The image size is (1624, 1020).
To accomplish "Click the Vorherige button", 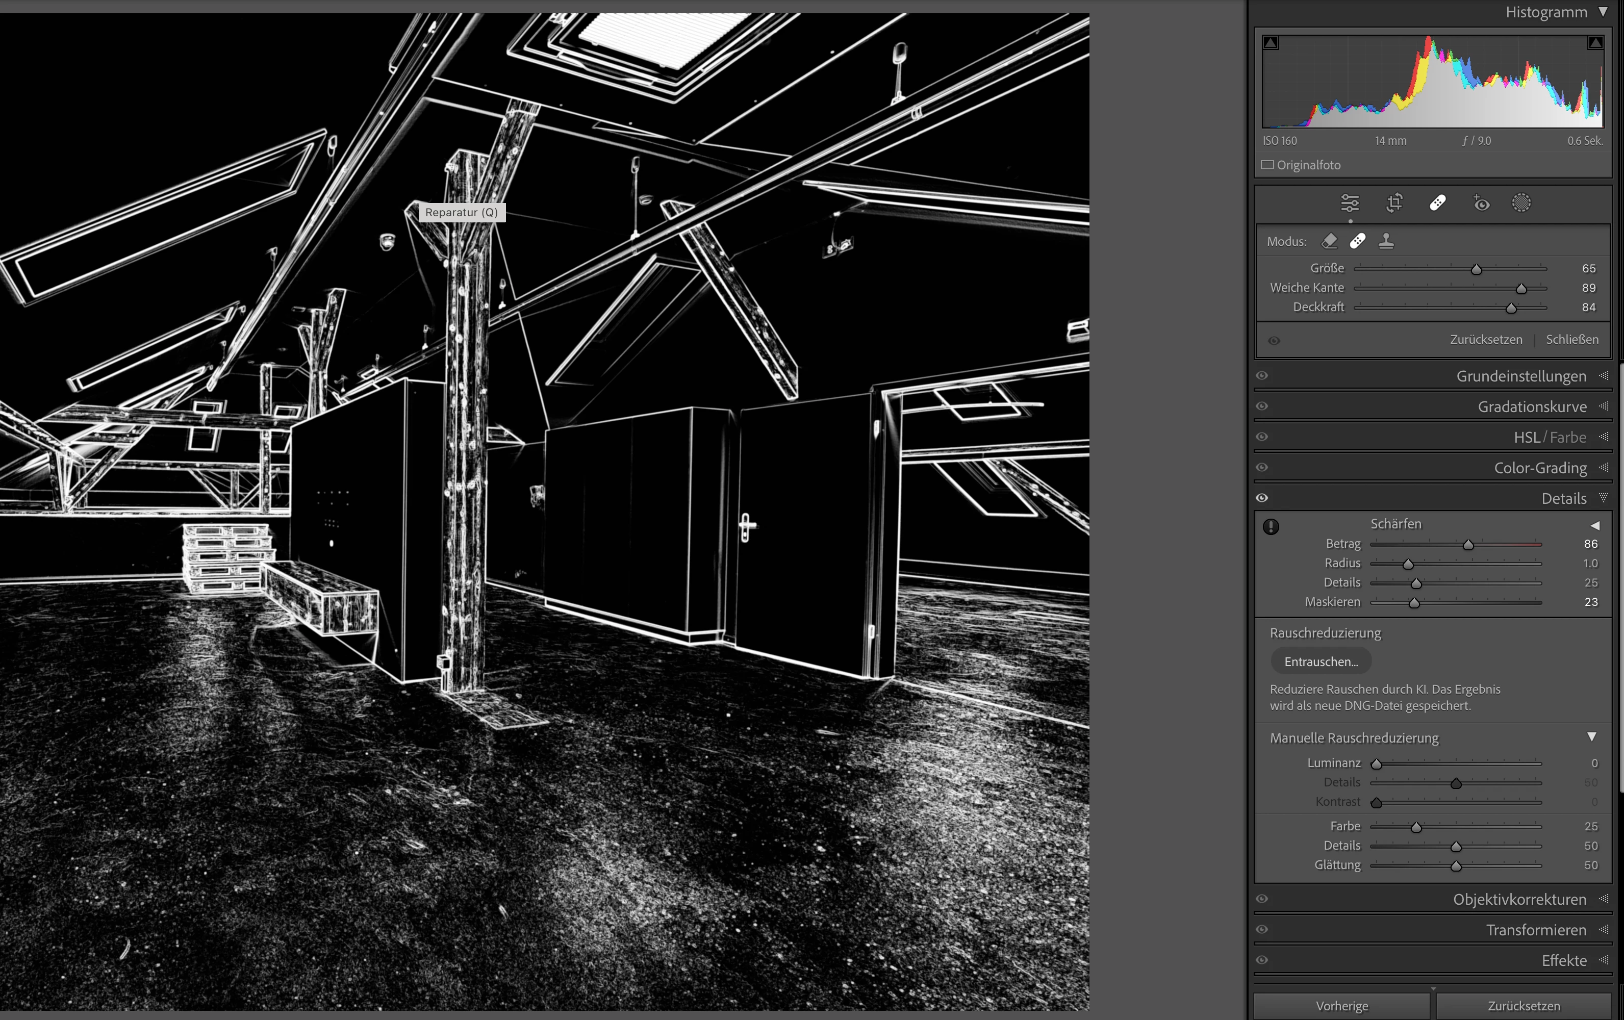I will point(1341,1006).
